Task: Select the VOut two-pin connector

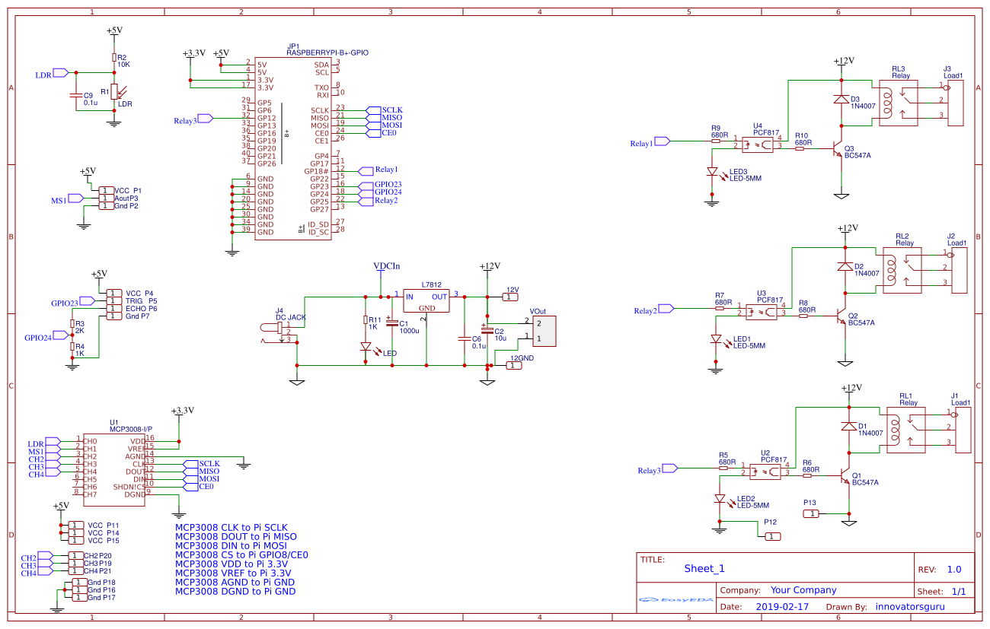Action: (x=543, y=331)
